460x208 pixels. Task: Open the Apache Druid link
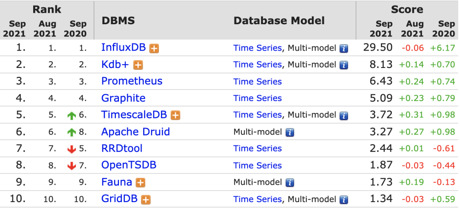pyautogui.click(x=135, y=132)
